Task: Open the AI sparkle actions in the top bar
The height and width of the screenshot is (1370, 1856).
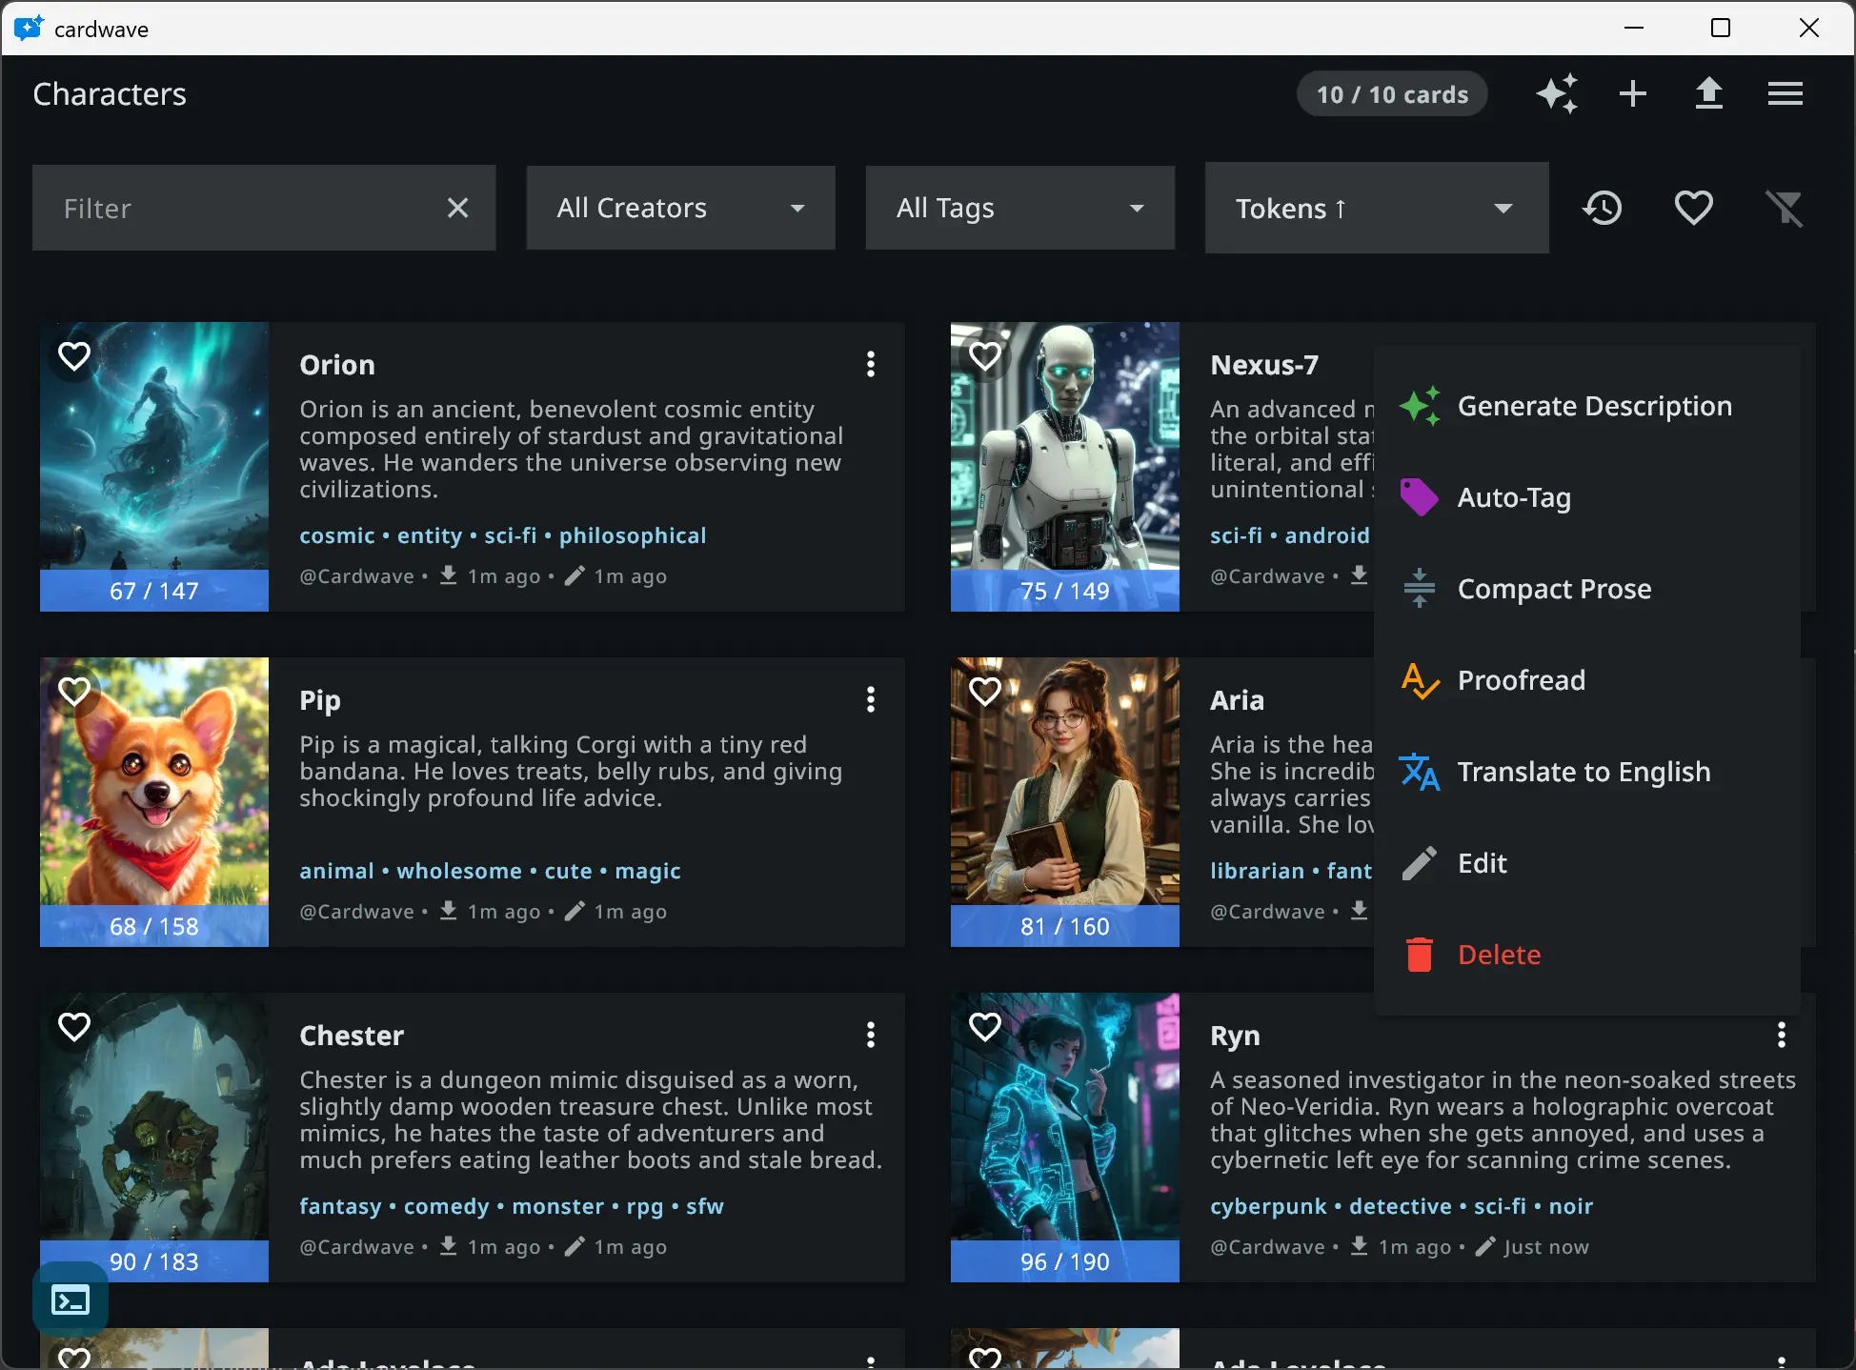Action: click(x=1557, y=93)
